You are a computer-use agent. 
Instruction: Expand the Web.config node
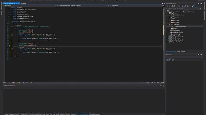click(x=169, y=34)
